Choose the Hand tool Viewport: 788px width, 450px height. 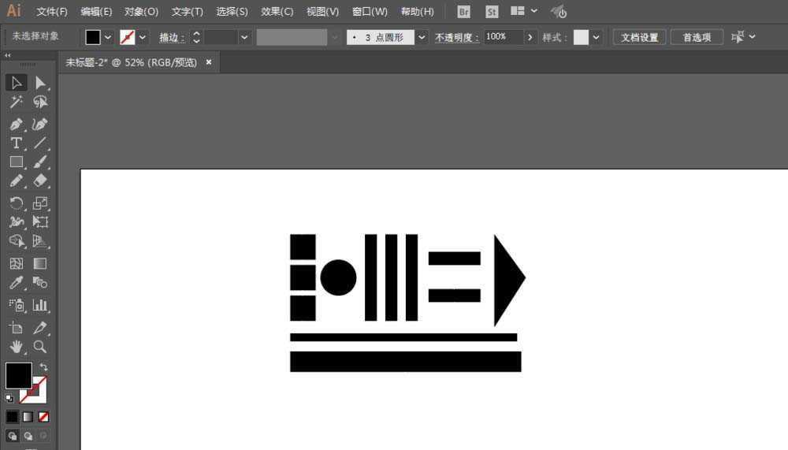point(16,347)
